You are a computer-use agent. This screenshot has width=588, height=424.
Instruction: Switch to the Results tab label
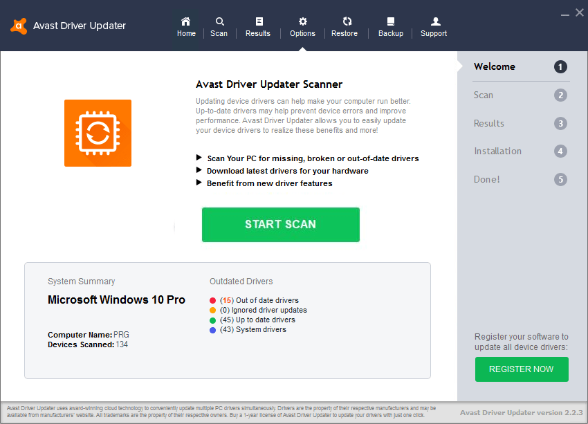pos(257,33)
